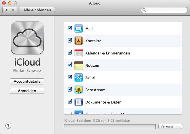Click the Kontakte address book icon
This screenshot has height=134, width=190.
coord(79,40)
